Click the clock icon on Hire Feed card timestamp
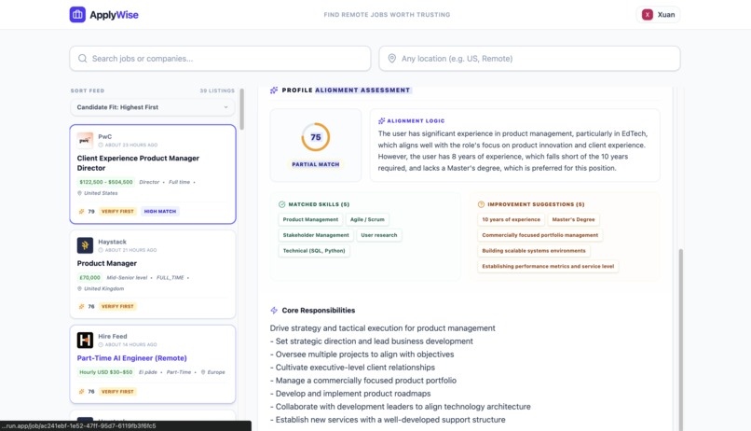The width and height of the screenshot is (751, 431). pyautogui.click(x=101, y=344)
